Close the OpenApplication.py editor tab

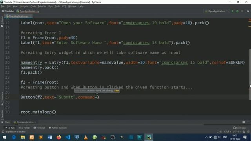coord(31,16)
